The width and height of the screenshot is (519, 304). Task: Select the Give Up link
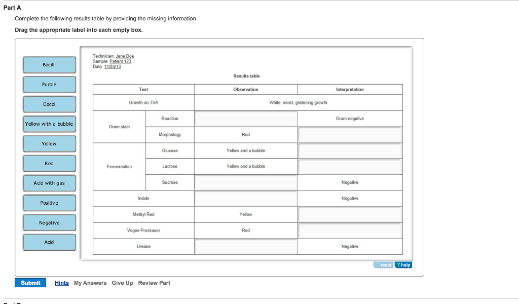123,283
